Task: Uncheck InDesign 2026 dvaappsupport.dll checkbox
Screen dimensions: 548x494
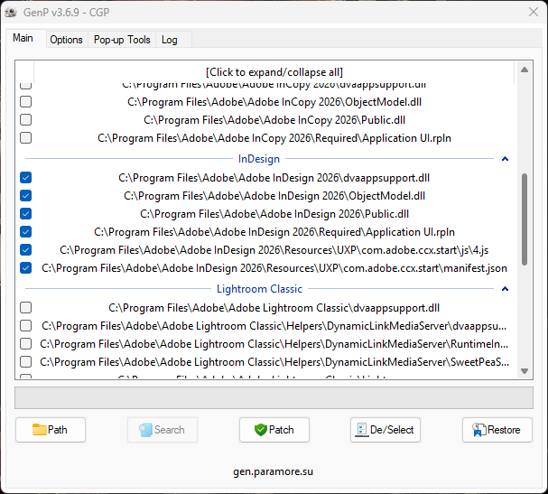Action: [25, 178]
